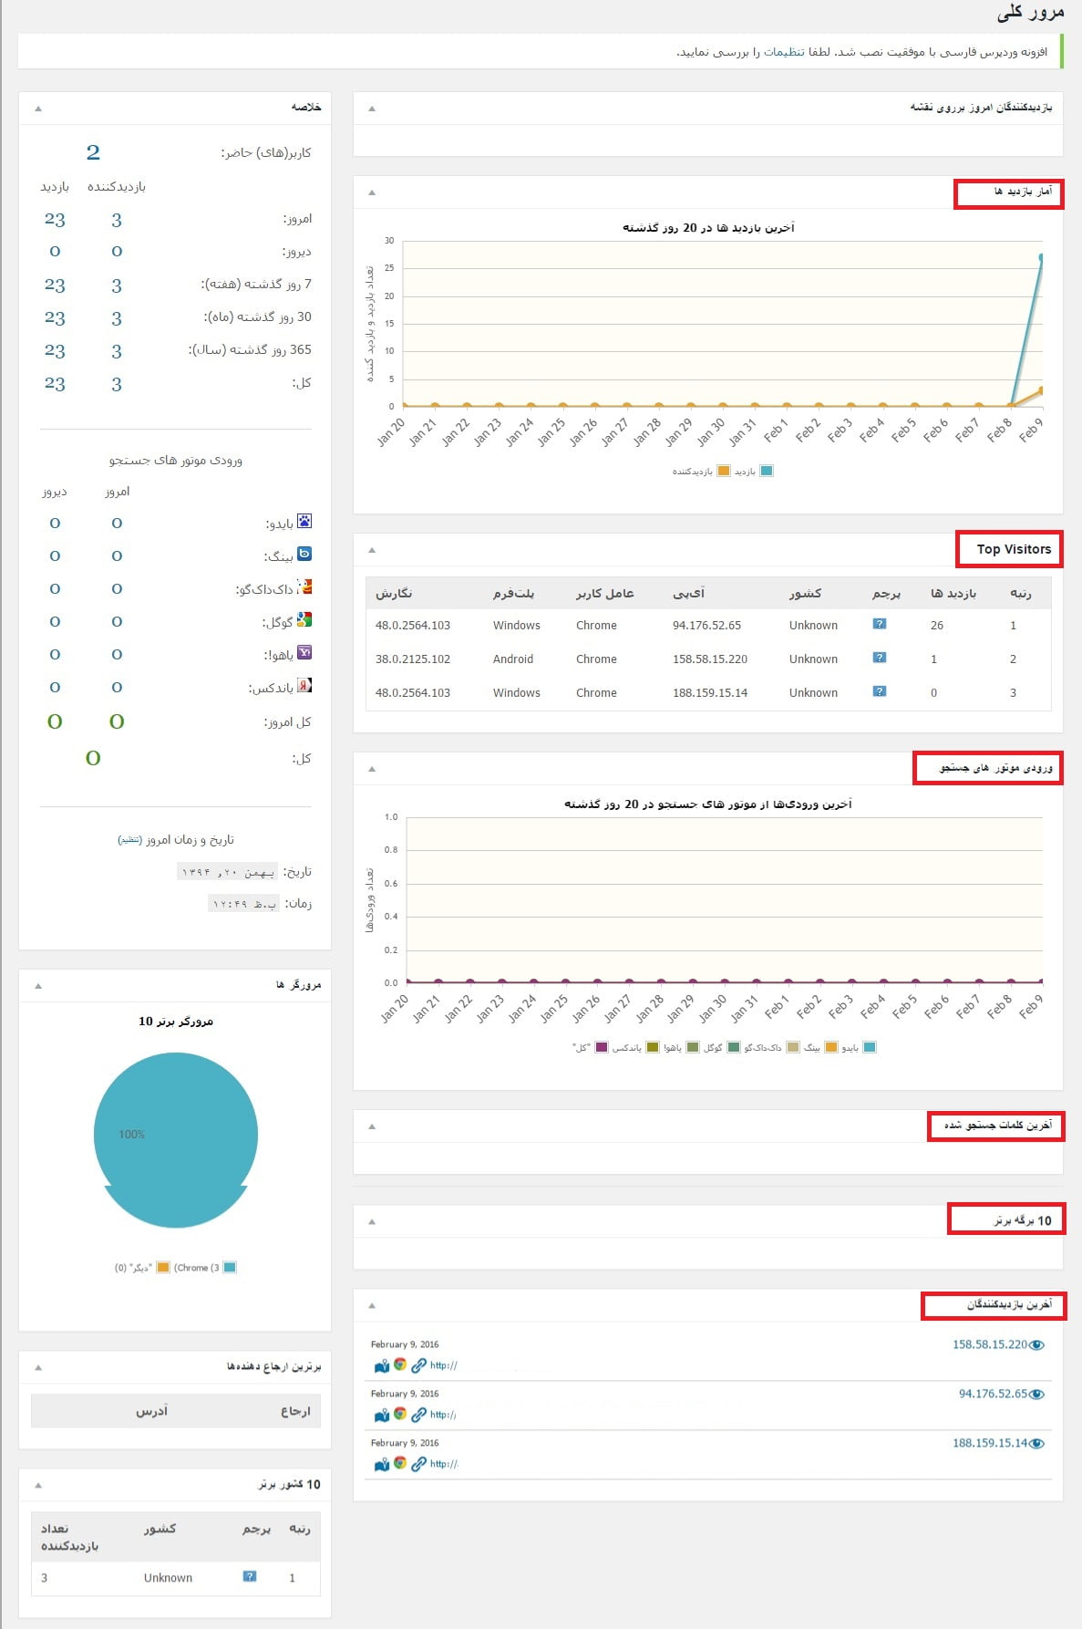Click the date value بهمن ۲۰, ۱۳۹۴
The width and height of the screenshot is (1082, 1629).
click(227, 872)
